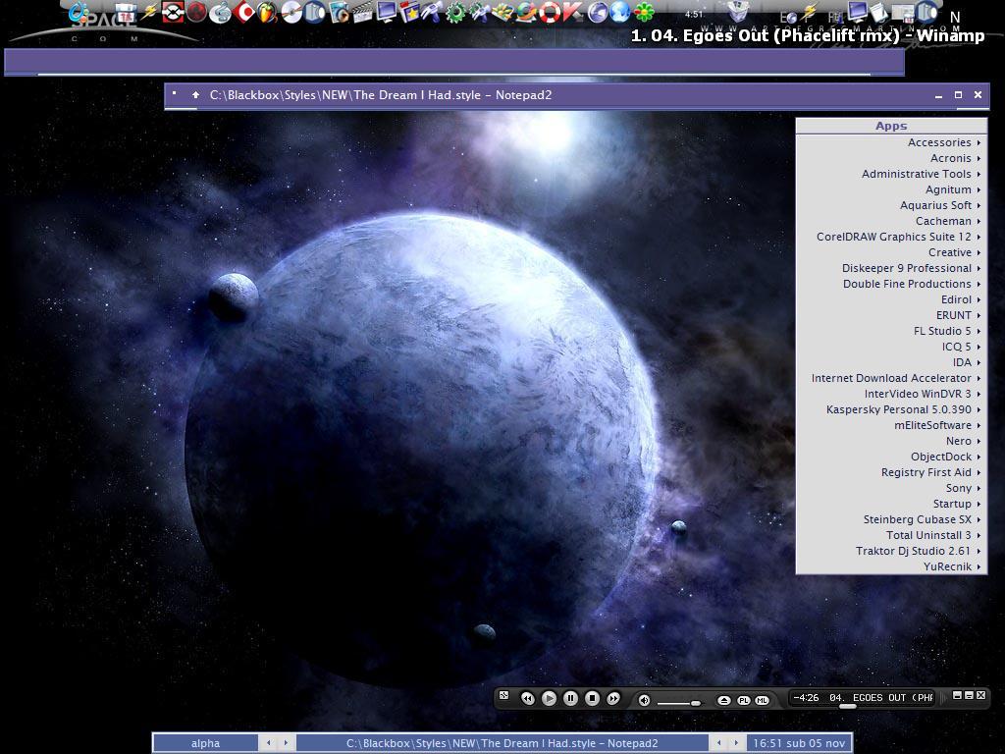Expand the Acronis submenu arrow

pos(979,158)
